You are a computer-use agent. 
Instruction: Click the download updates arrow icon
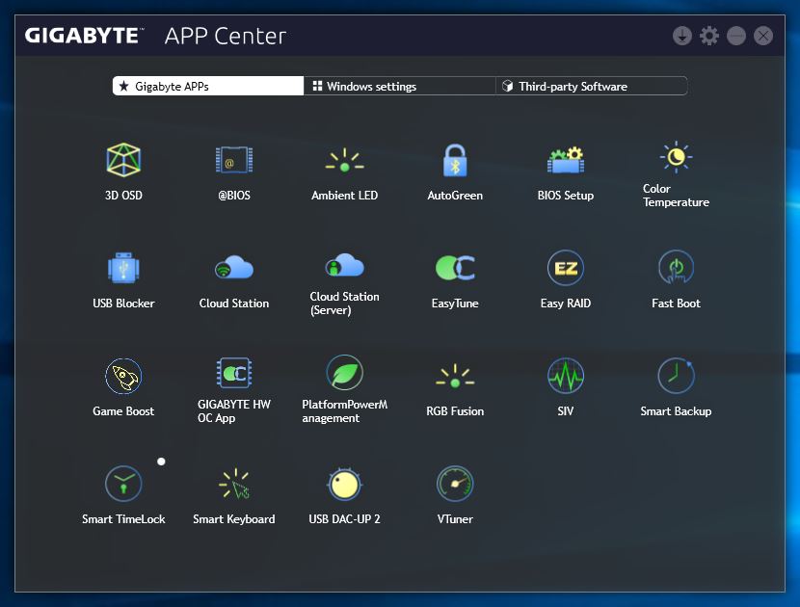pyautogui.click(x=682, y=36)
